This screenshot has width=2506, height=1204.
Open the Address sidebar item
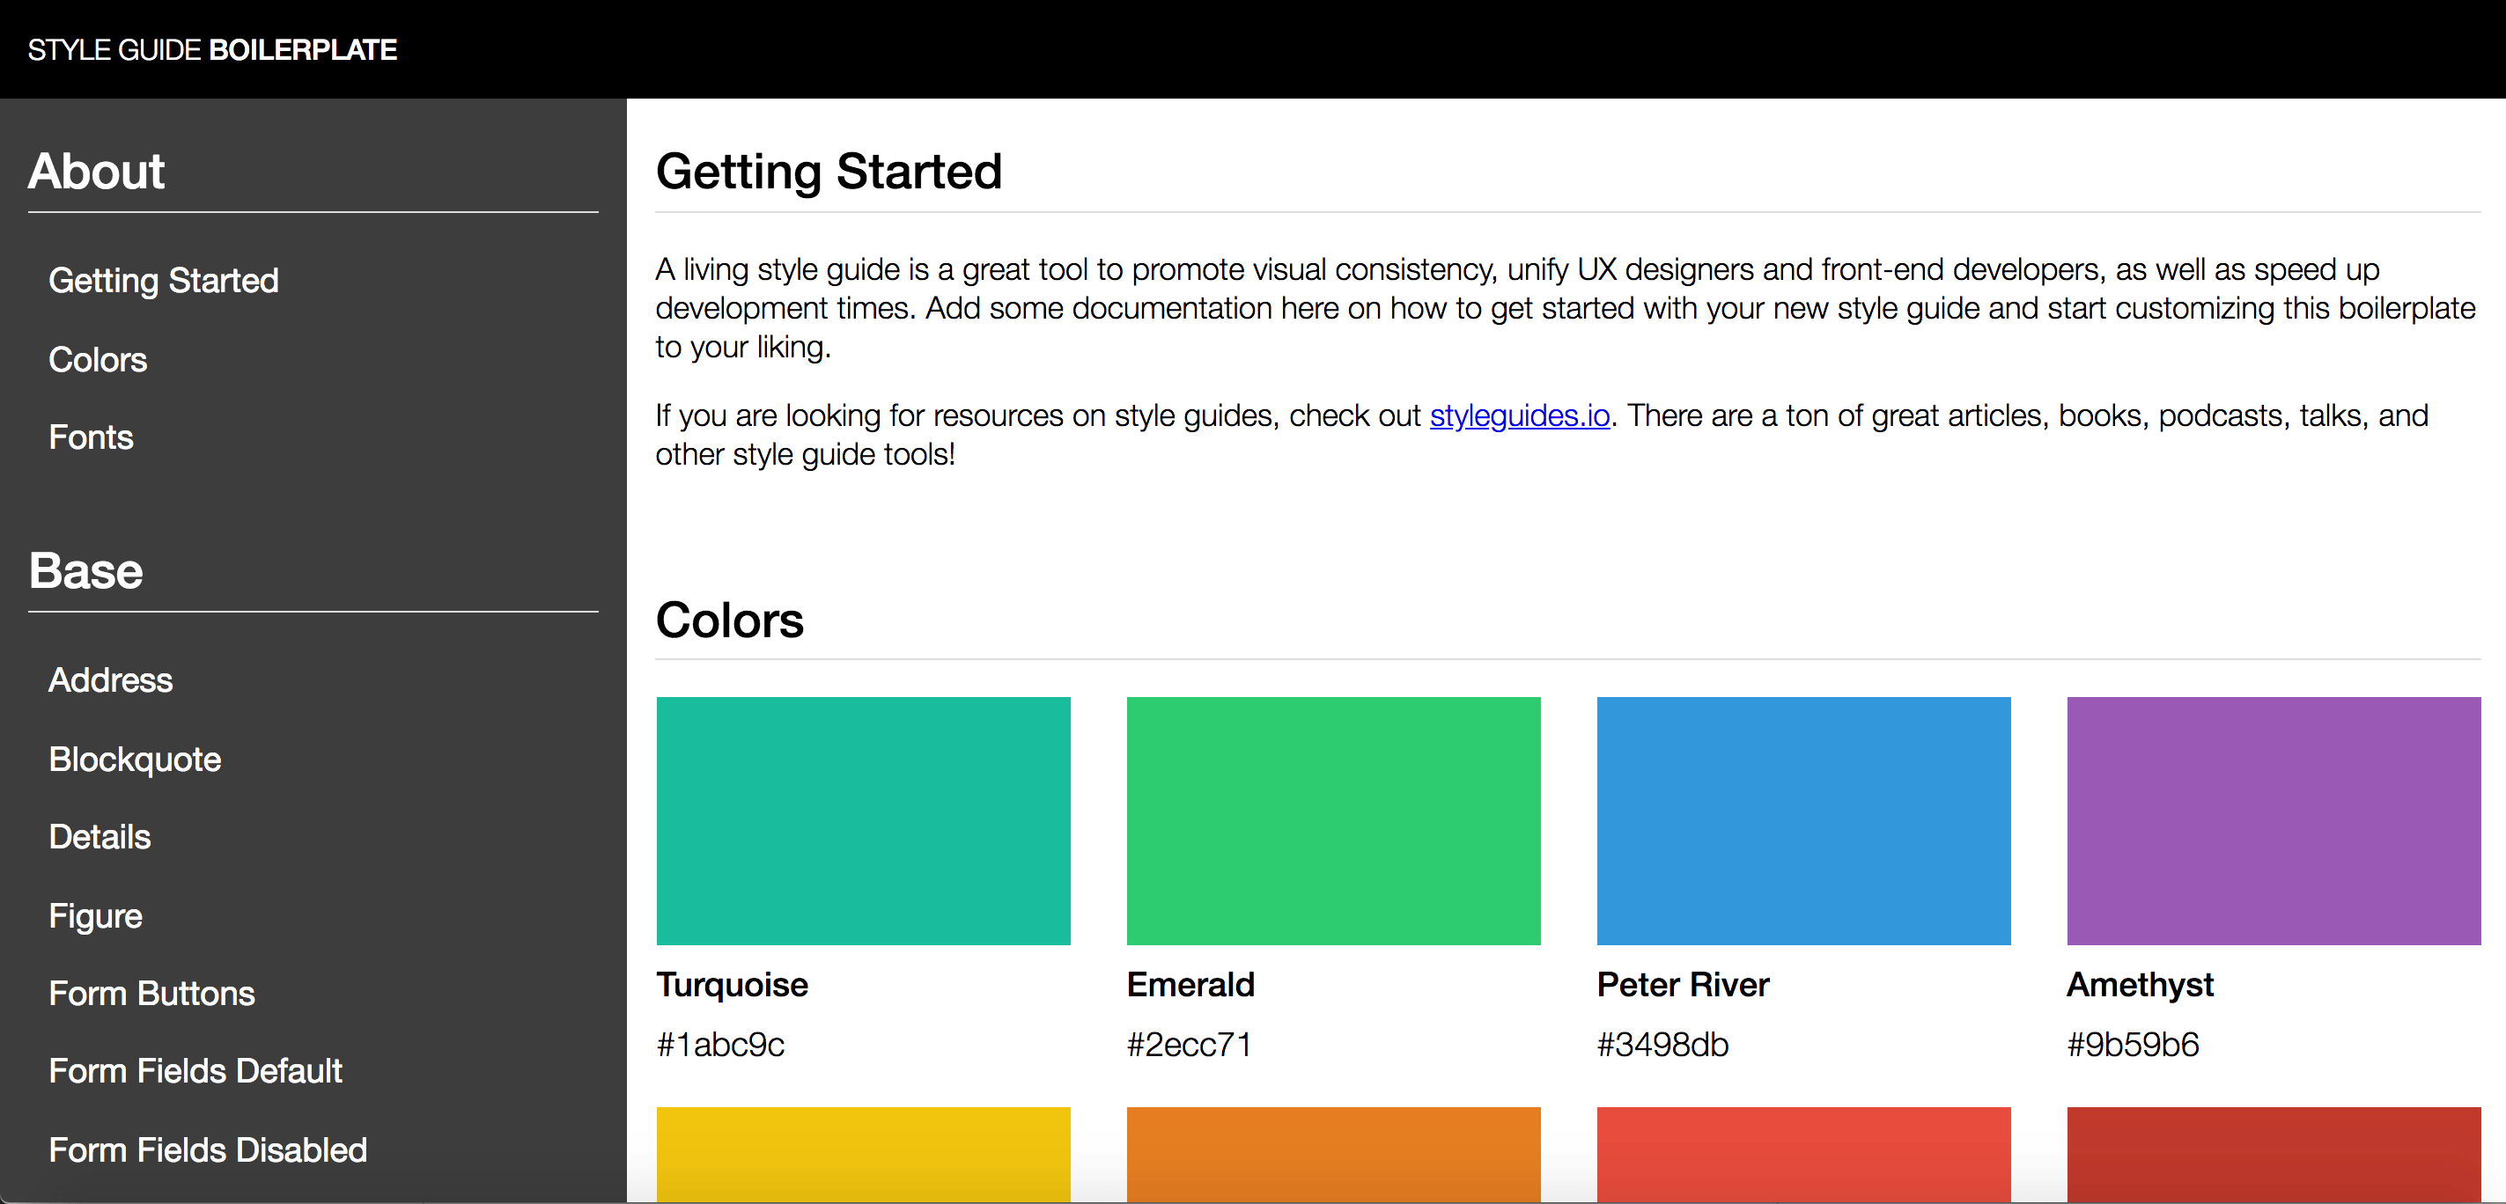click(110, 679)
